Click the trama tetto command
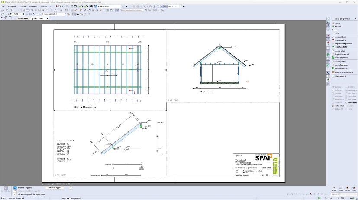This screenshot has width=358, height=200. pyautogui.click(x=352, y=102)
